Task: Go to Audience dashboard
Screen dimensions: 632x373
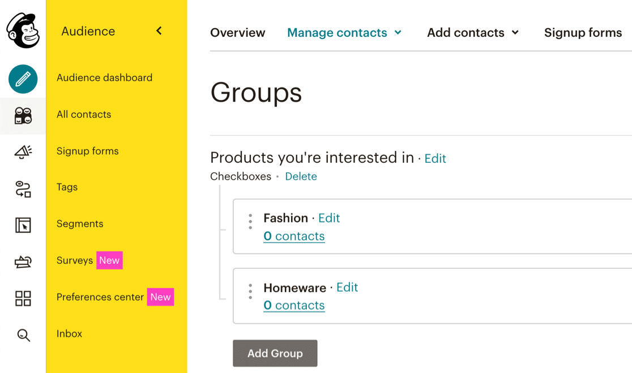Action: point(104,77)
